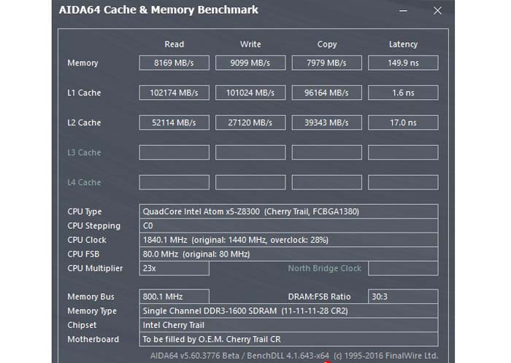Screen dimensions: 511x363
Task: Select the Memory Latency 149.9 ns result
Action: [403, 63]
